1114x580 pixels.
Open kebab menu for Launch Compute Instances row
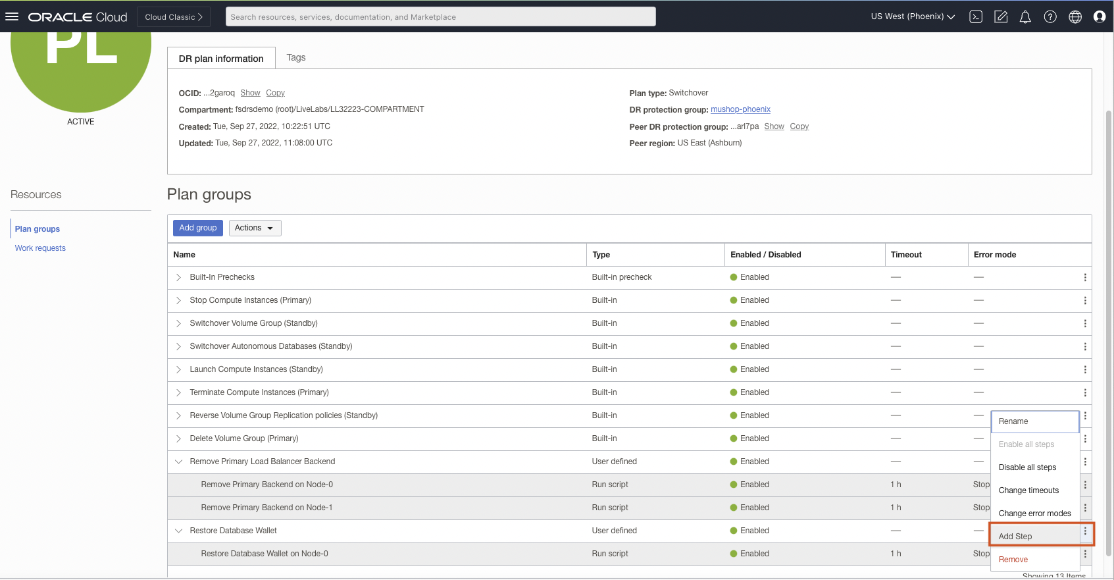click(x=1085, y=370)
